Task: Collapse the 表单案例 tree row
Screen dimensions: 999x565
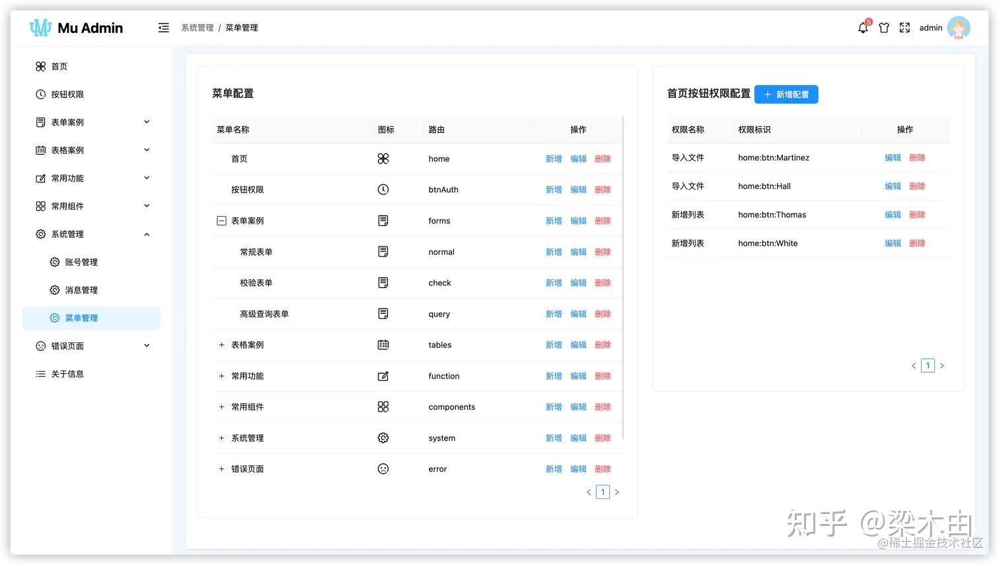Action: coord(221,220)
